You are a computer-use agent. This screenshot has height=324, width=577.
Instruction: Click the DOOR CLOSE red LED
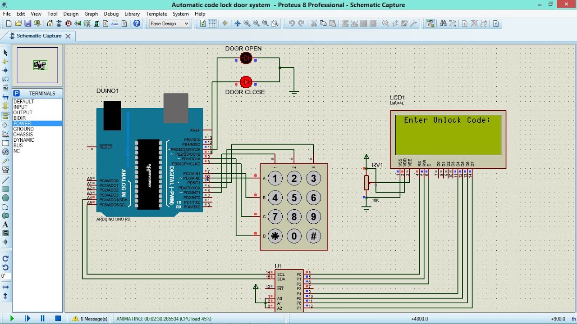[246, 82]
